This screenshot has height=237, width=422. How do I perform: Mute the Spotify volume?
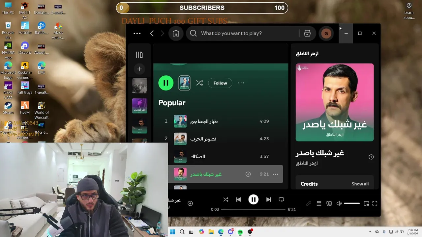pyautogui.click(x=339, y=203)
